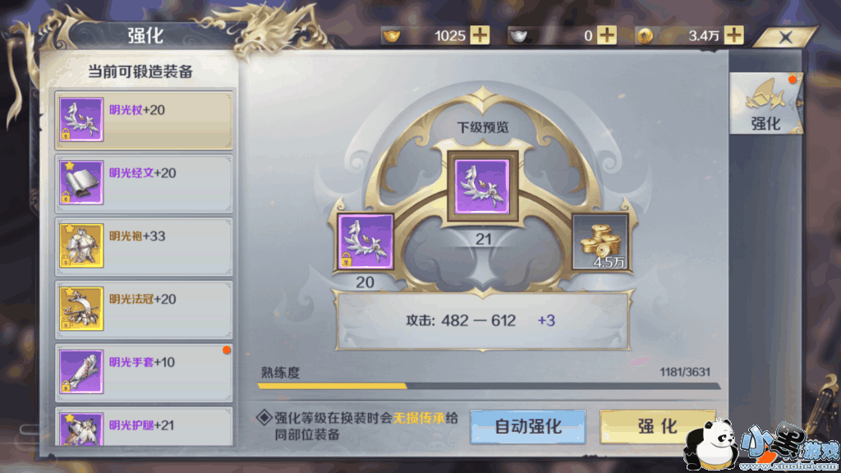Screen dimensions: 841x473
Task: Click the gold ingot currency icon
Action: point(392,36)
